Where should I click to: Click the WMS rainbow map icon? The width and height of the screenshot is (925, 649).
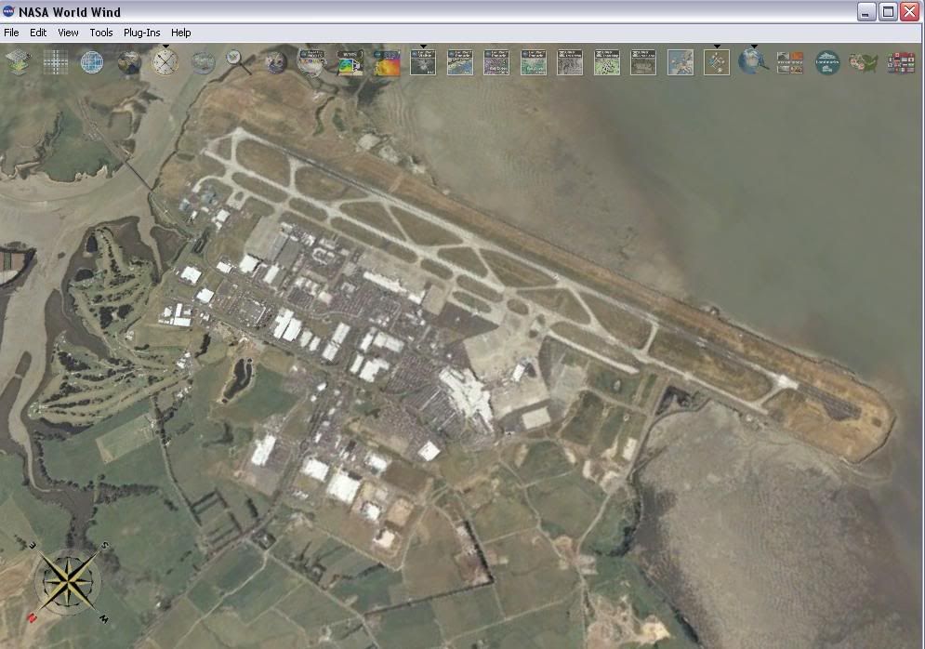pyautogui.click(x=350, y=62)
